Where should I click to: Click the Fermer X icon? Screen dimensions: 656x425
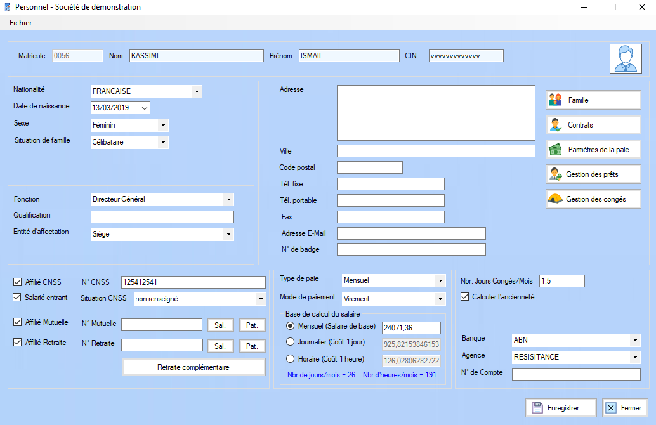pos(612,408)
